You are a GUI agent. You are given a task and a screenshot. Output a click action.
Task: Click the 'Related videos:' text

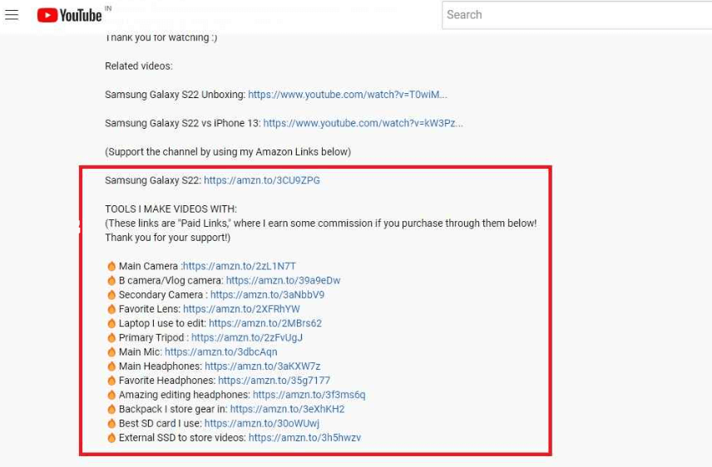pos(139,66)
